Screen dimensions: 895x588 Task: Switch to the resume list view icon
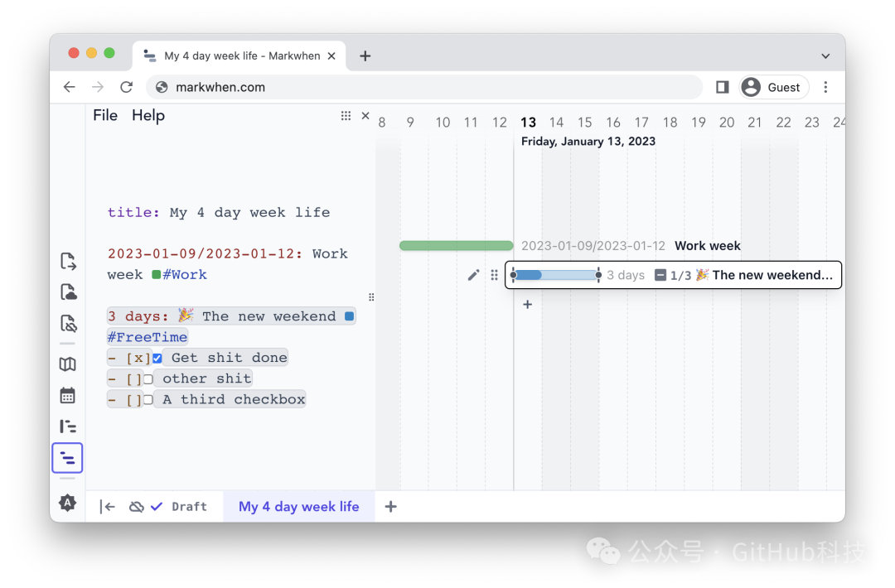coord(68,427)
